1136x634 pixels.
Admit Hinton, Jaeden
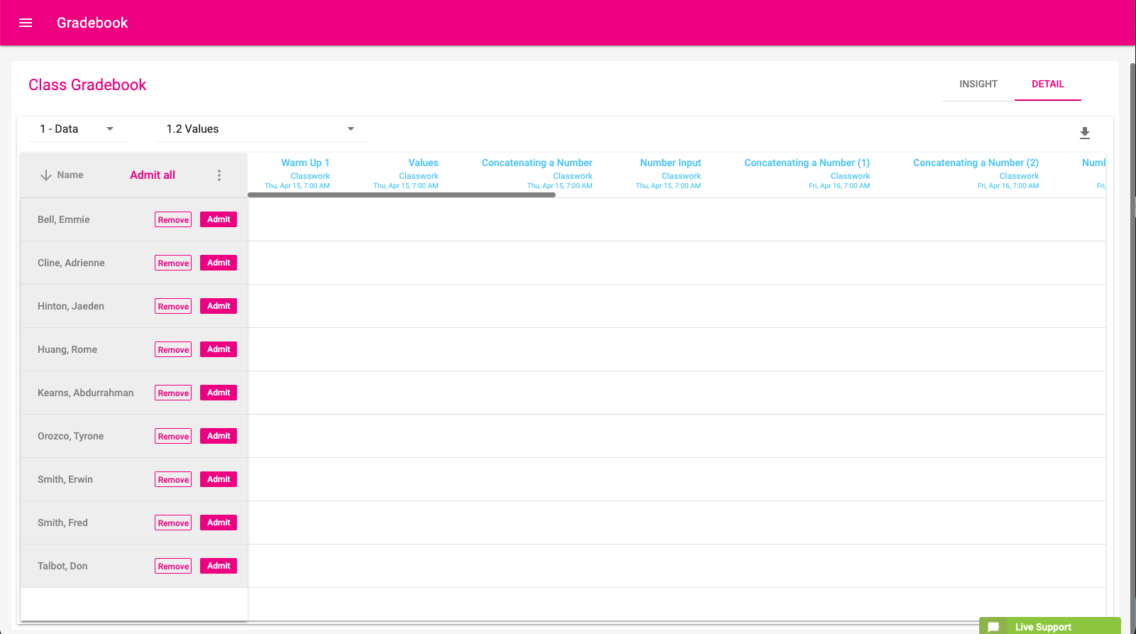tap(219, 306)
